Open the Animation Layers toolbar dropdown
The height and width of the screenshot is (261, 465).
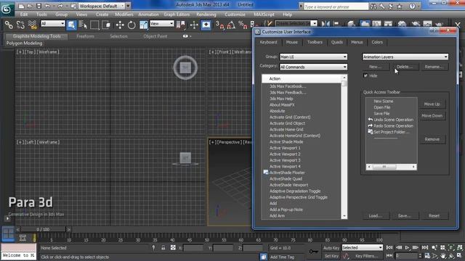pyautogui.click(x=405, y=57)
